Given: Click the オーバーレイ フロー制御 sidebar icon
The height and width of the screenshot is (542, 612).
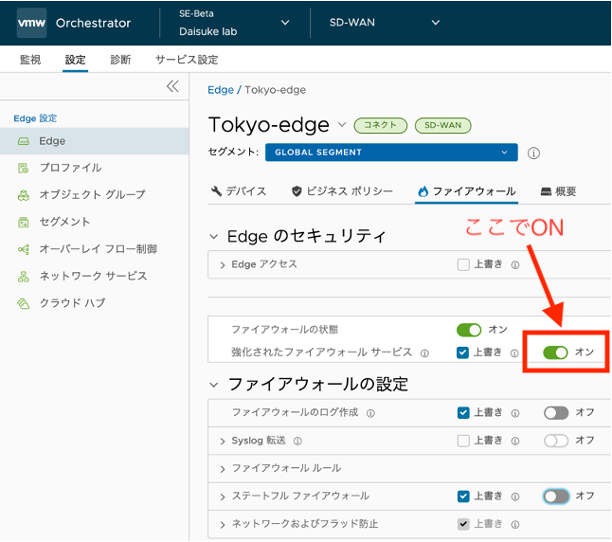Looking at the screenshot, I should coord(23,249).
